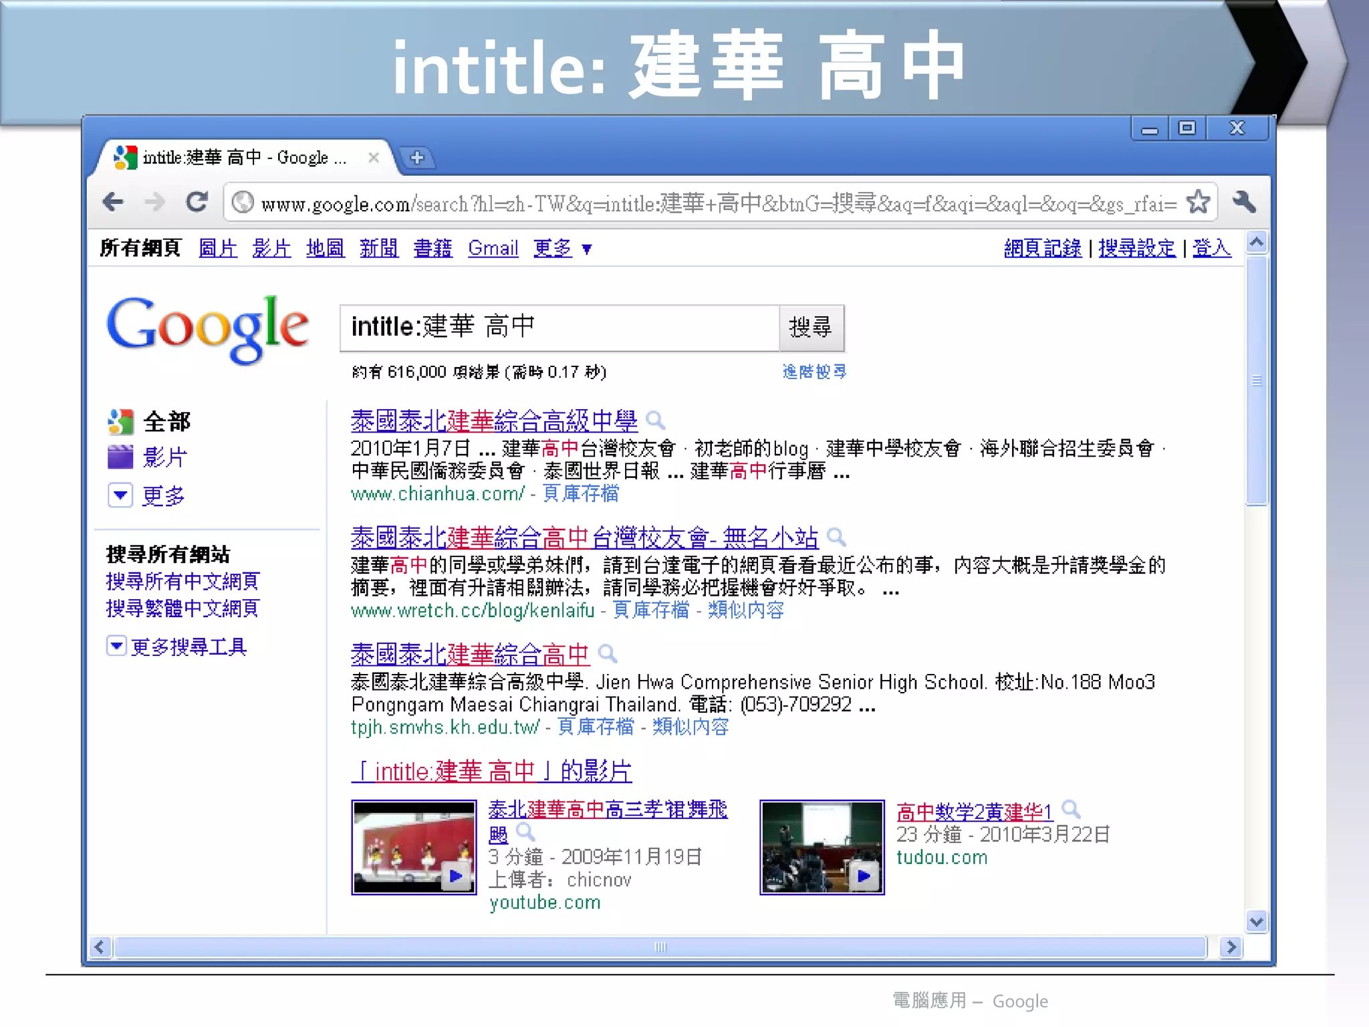This screenshot has height=1027, width=1369.
Task: Bookmark the page with star icon
Action: click(x=1198, y=202)
